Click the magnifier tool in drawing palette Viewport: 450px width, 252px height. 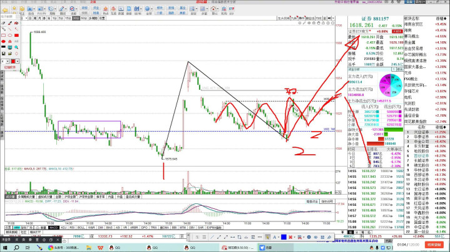click(x=16, y=47)
